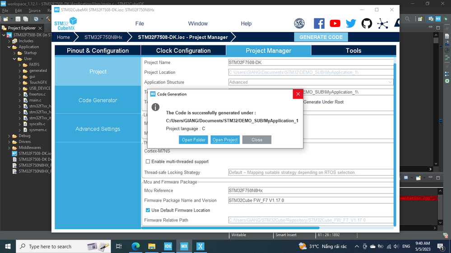Image resolution: width=451 pixels, height=253 pixels.
Task: Open the Application Structure dropdown
Action: click(311, 82)
